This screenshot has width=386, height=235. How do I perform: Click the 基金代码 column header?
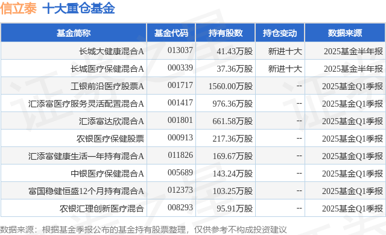pyautogui.click(x=171, y=33)
